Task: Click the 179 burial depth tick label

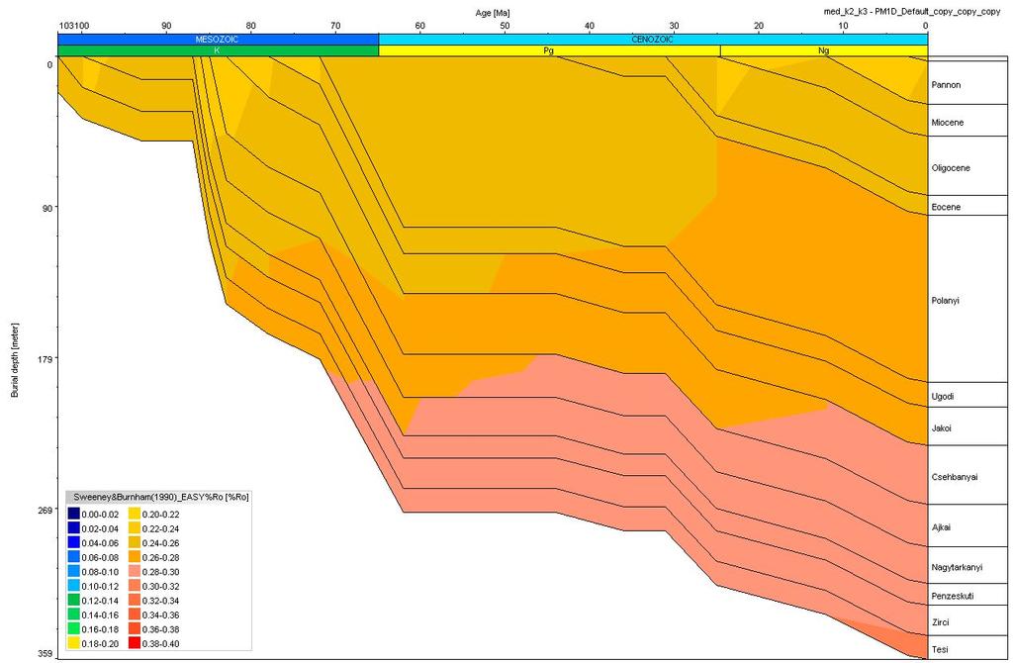Action: coord(46,358)
